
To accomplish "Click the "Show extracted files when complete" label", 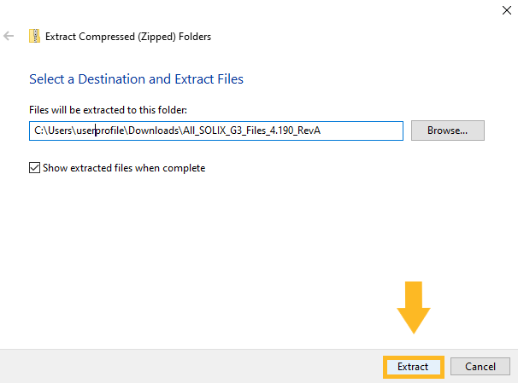I will [x=124, y=168].
